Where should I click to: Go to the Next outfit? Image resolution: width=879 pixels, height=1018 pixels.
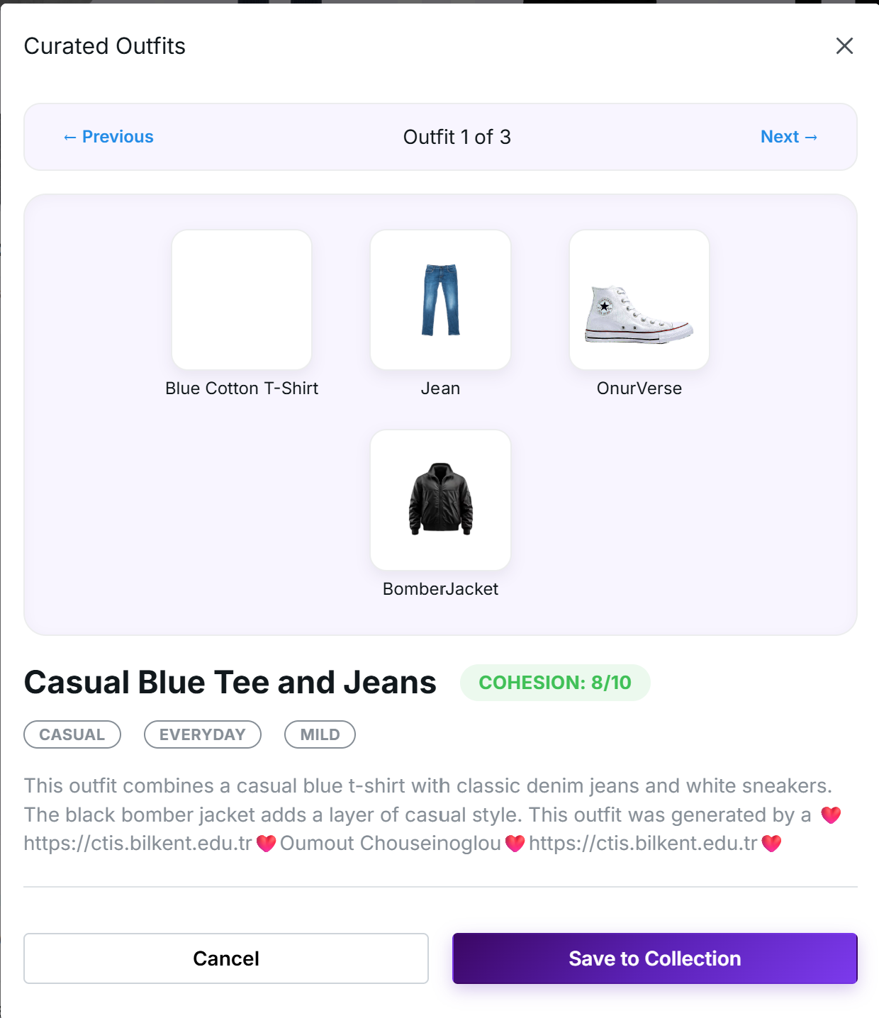[789, 137]
